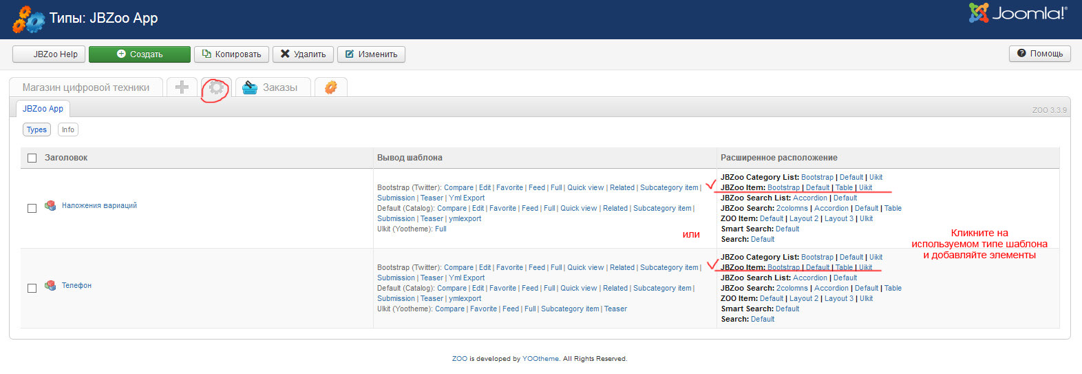Click the gear settings tab icon
Viewport: 1082px width, 374px height.
(216, 87)
